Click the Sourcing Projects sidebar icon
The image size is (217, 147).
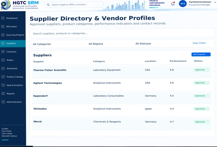pos(3,35)
